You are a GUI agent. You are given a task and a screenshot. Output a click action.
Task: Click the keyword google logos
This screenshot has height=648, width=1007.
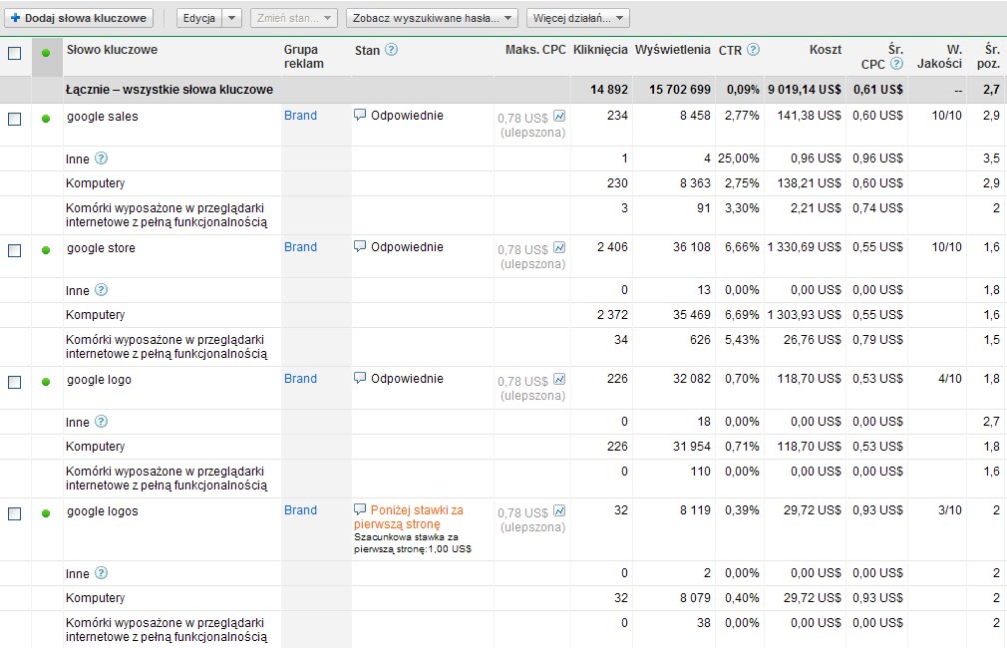pyautogui.click(x=102, y=511)
